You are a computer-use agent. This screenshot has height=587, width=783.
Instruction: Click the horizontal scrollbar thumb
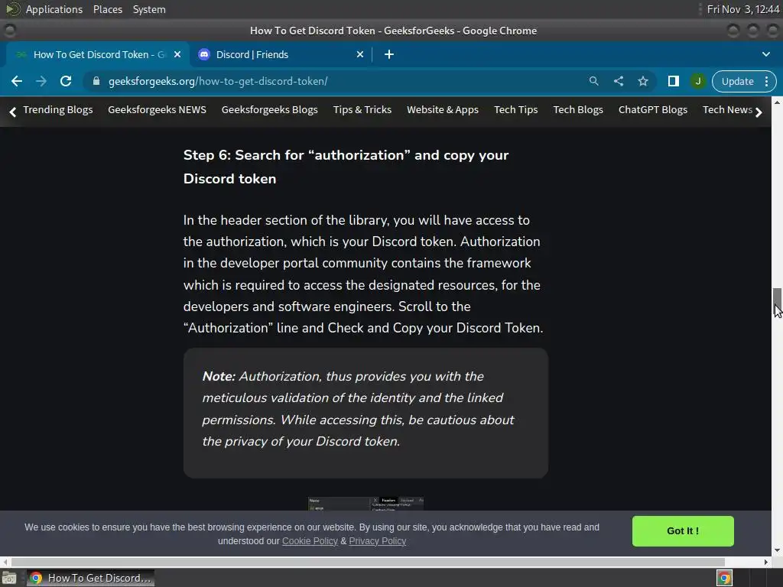point(368,562)
